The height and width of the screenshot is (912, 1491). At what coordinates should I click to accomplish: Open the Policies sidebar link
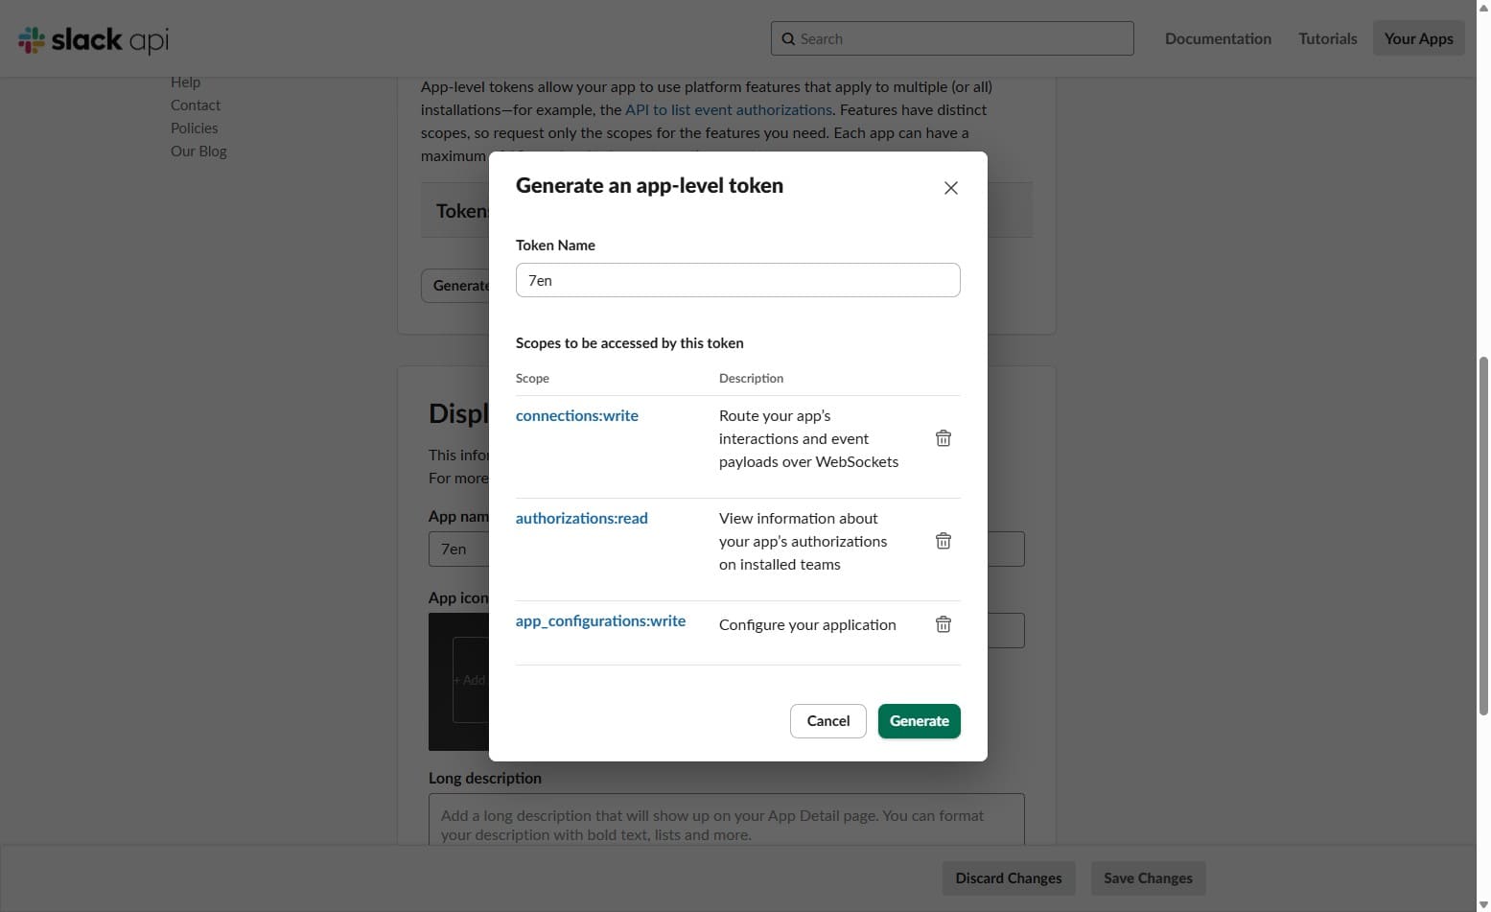click(194, 129)
